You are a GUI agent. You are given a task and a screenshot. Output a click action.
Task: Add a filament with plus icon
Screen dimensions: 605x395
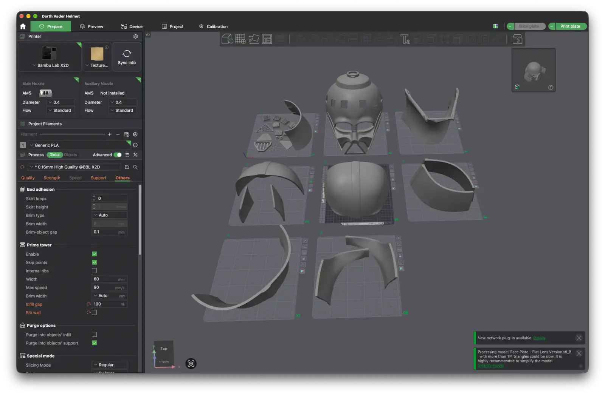110,134
